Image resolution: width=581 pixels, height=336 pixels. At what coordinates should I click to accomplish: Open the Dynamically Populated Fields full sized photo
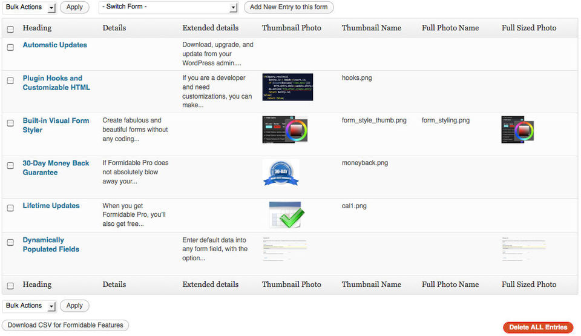524,249
